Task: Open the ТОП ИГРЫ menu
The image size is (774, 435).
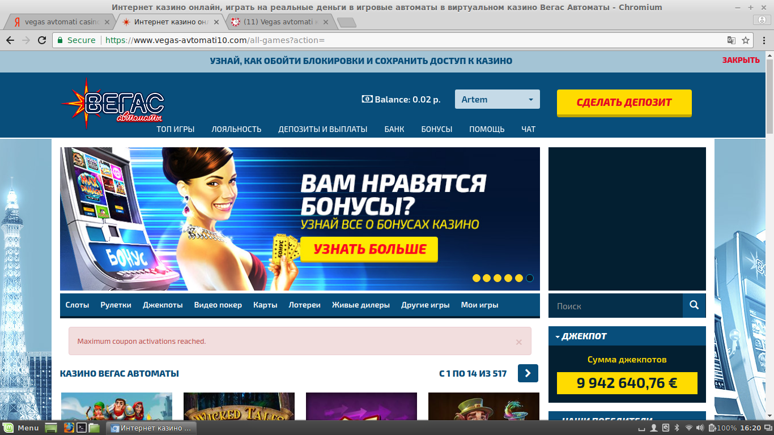Action: pos(176,129)
